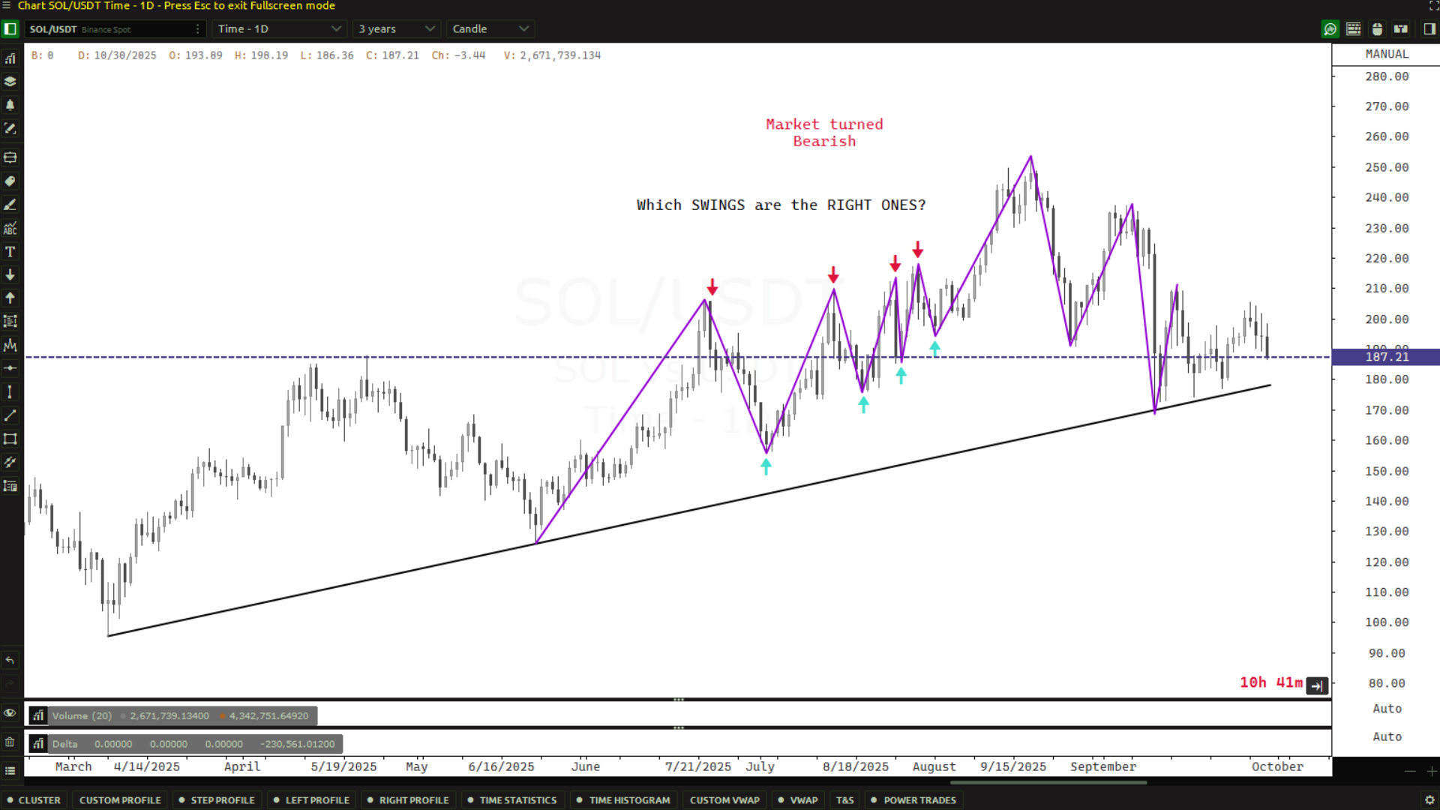
Task: Click the Auto label under price scale
Action: (x=1387, y=709)
